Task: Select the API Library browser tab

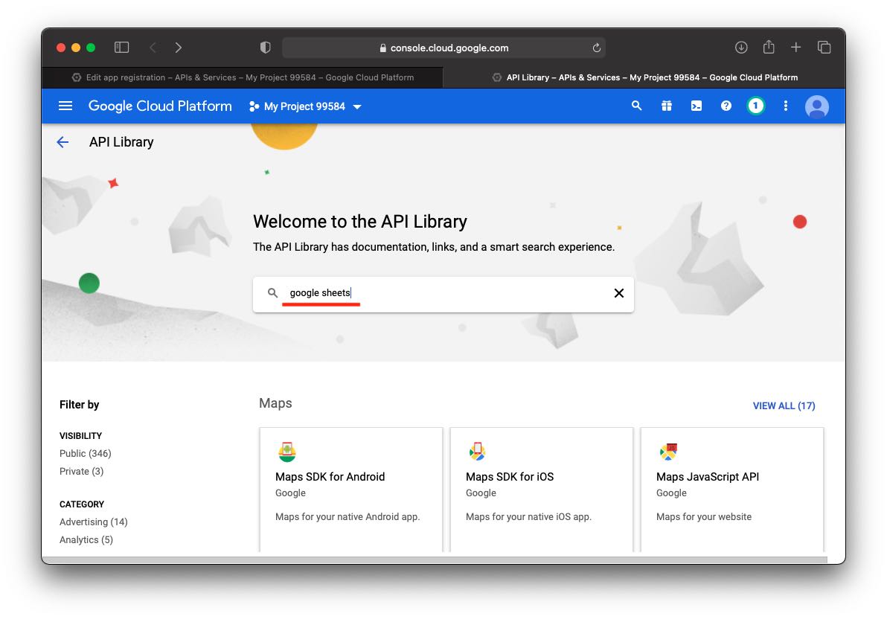Action: click(x=644, y=77)
